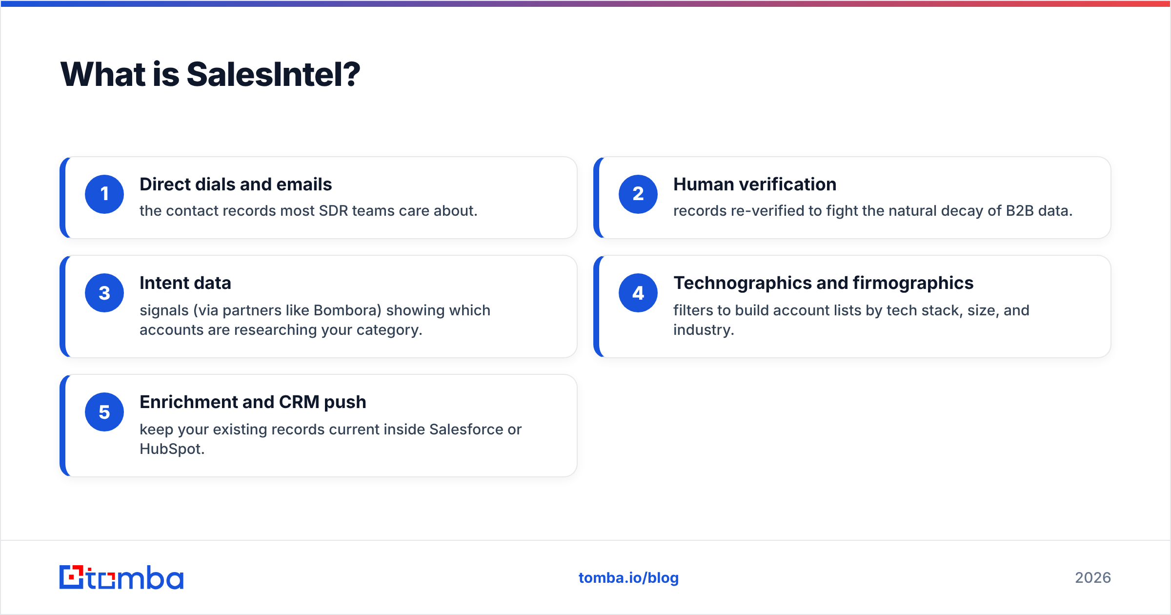Click the 'Technographics and firmographics' title

click(x=824, y=283)
